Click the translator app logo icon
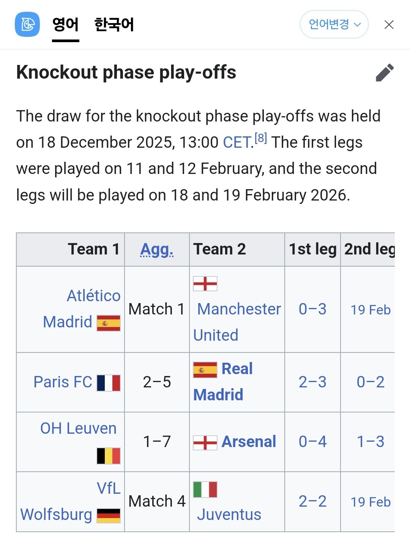The height and width of the screenshot is (545, 410). (x=27, y=25)
